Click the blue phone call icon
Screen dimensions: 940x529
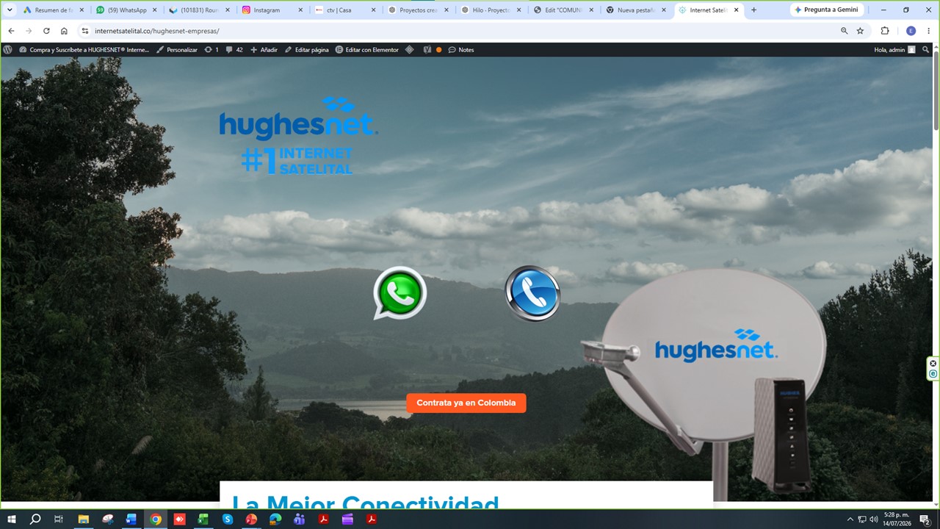(532, 293)
